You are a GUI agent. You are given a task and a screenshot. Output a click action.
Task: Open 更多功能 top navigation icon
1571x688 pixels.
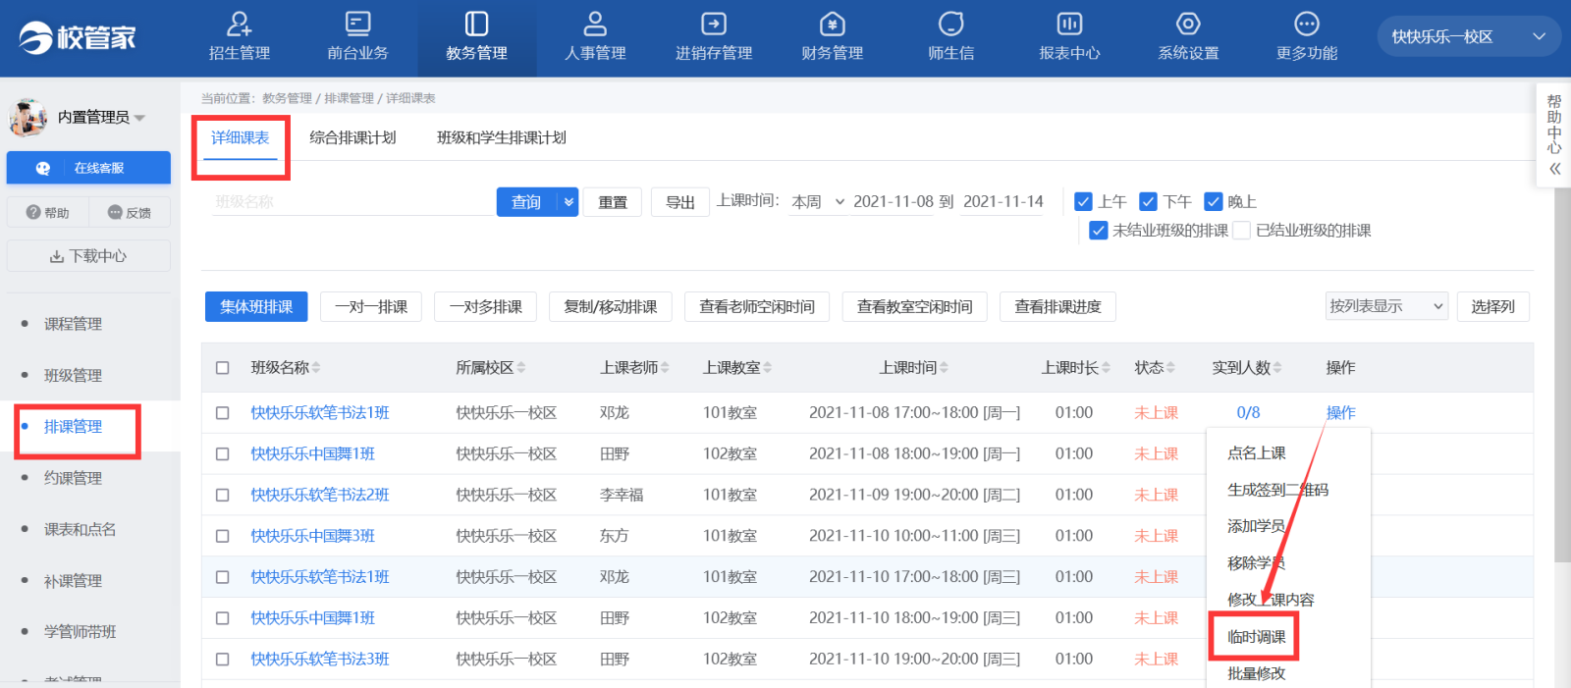1307,24
